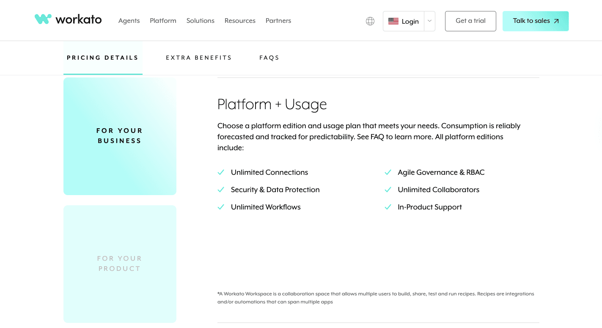Viewport: 602px width, 328px height.
Task: Open the globe language selector
Action: (370, 21)
